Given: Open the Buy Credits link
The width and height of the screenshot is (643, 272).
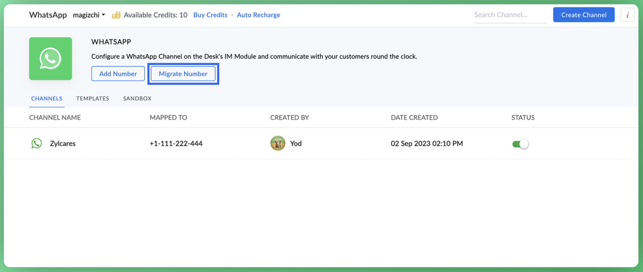Looking at the screenshot, I should tap(211, 15).
